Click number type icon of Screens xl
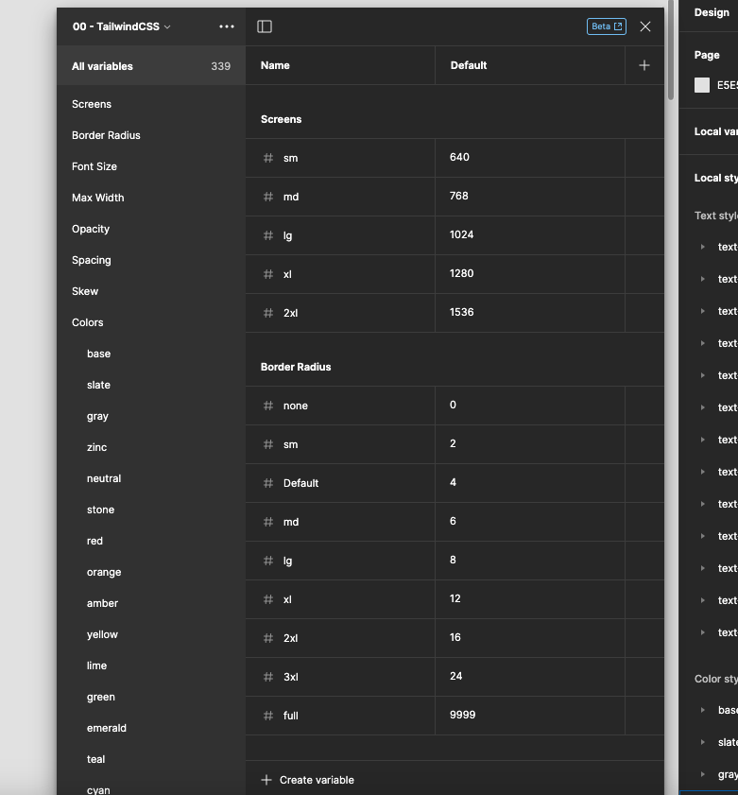 tap(268, 274)
